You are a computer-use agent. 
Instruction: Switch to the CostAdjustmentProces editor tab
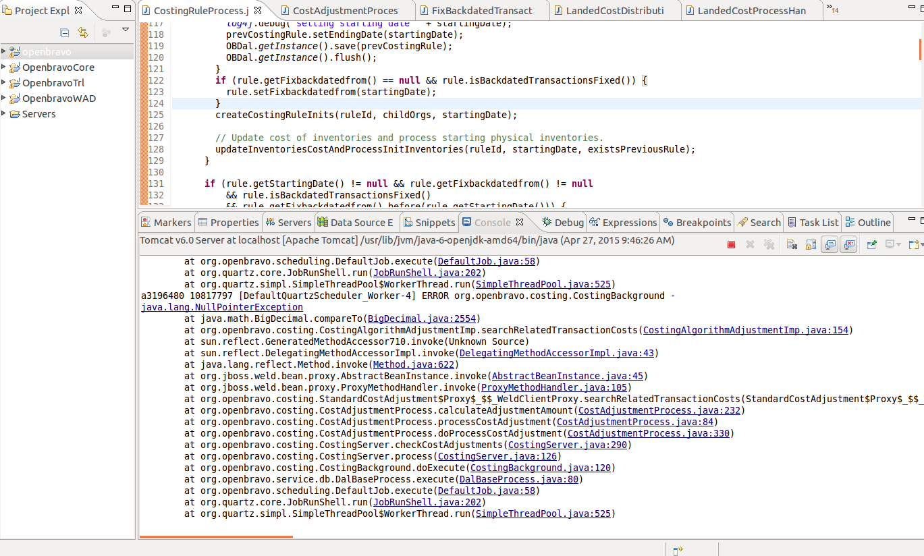(345, 10)
